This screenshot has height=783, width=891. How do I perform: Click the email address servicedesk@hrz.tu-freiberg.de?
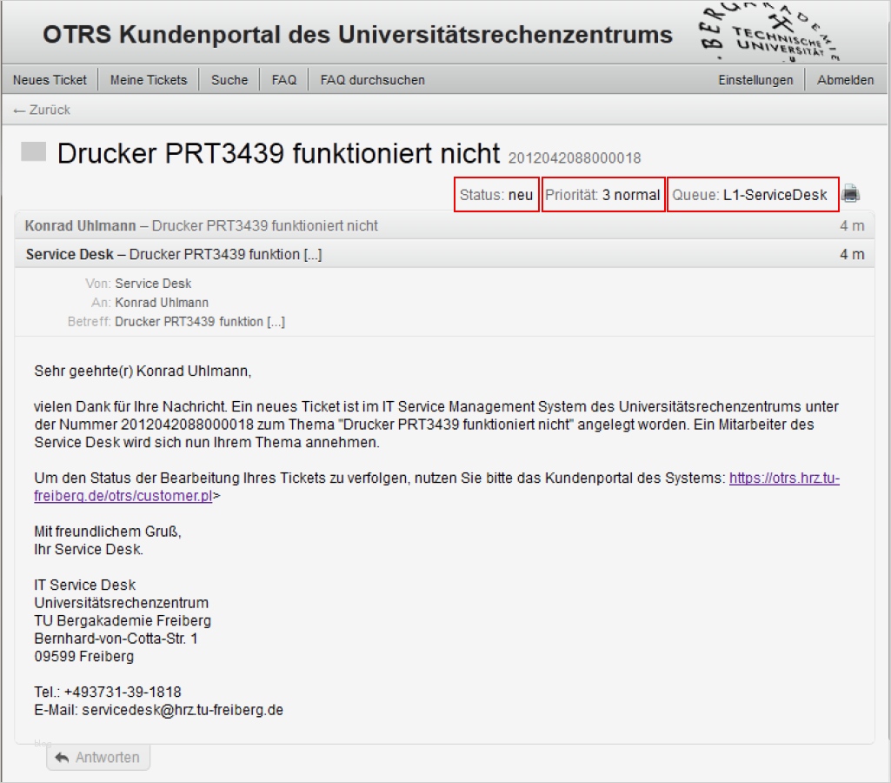pyautogui.click(x=183, y=710)
